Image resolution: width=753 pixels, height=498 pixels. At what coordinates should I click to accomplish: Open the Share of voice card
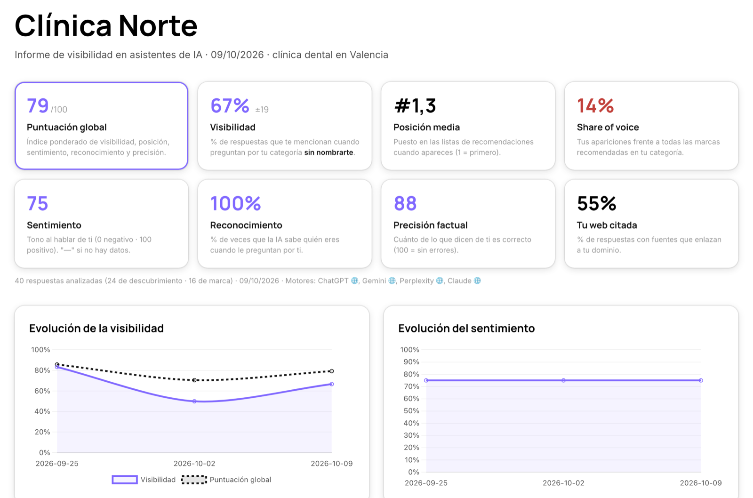[651, 126]
